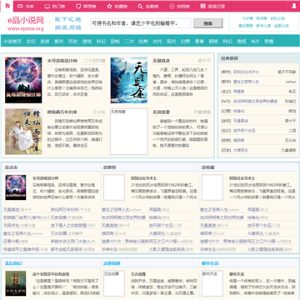
Task: Open 穿越水浒之西门大官人 in the 总点击 list
Action: click(71, 242)
